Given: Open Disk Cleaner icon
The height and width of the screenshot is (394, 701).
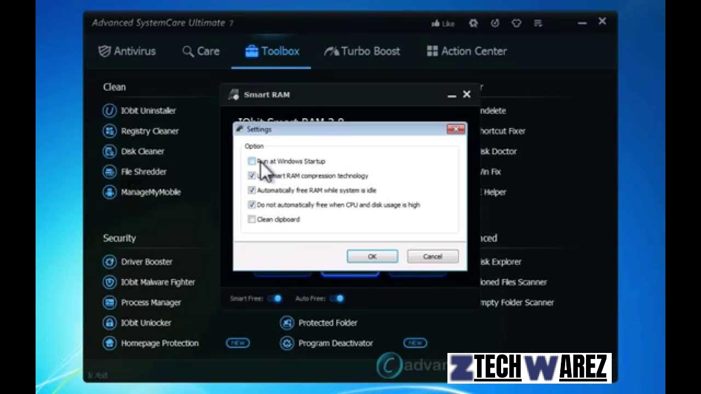Looking at the screenshot, I should pyautogui.click(x=110, y=151).
